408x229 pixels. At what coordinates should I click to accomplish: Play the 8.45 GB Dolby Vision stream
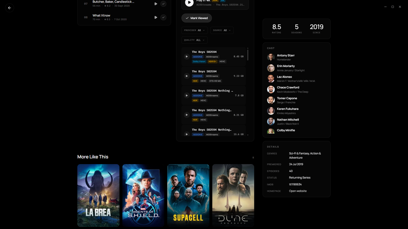187,57
